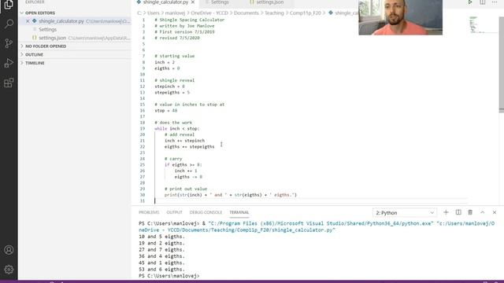Run the Python file with play button
This screenshot has height=283, width=504.
[470, 2]
